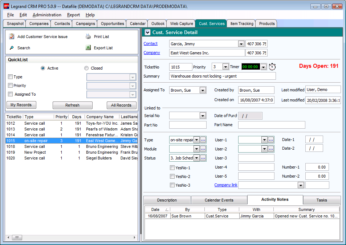
Task: Open the Calendar Events tab
Action: pos(219,200)
